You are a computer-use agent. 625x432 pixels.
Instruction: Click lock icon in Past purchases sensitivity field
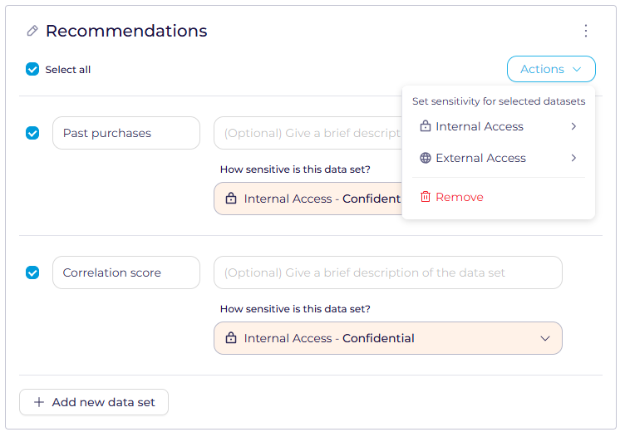[231, 199]
